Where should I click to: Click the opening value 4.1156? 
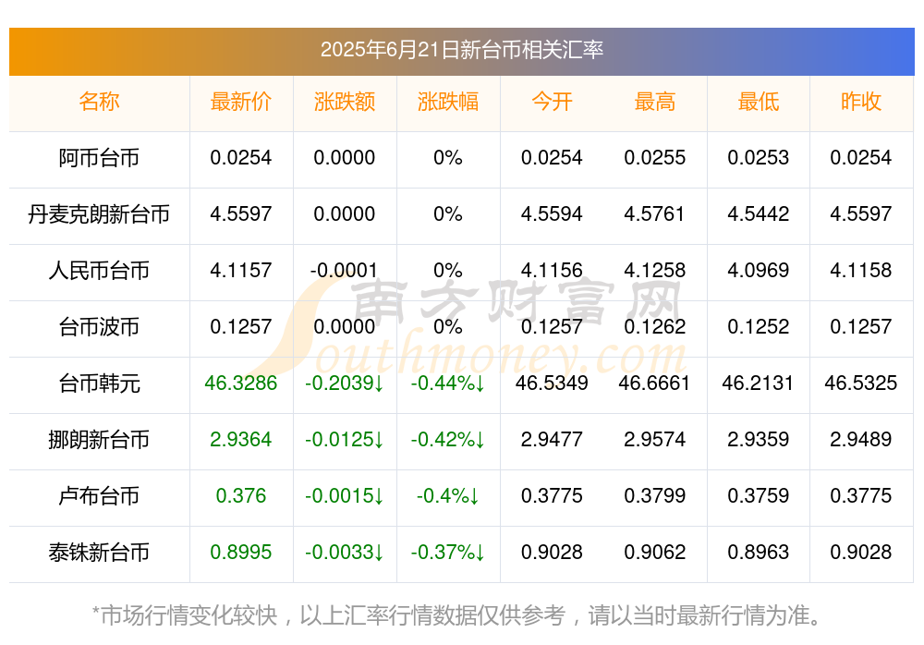pyautogui.click(x=552, y=271)
